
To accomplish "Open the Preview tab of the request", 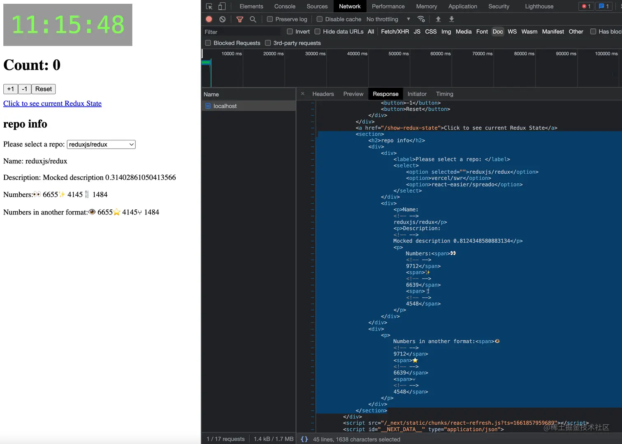I will click(x=353, y=94).
